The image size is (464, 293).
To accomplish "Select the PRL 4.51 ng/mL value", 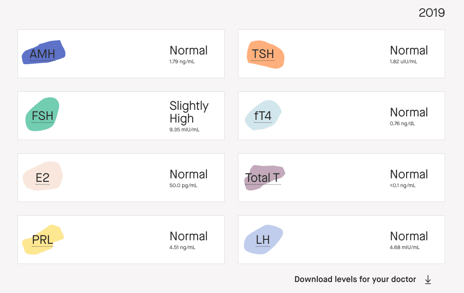I will [x=182, y=247].
